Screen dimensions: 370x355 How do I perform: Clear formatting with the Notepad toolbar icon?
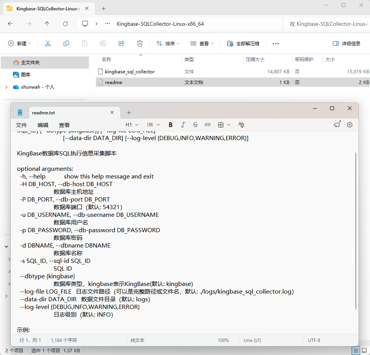coord(241,125)
